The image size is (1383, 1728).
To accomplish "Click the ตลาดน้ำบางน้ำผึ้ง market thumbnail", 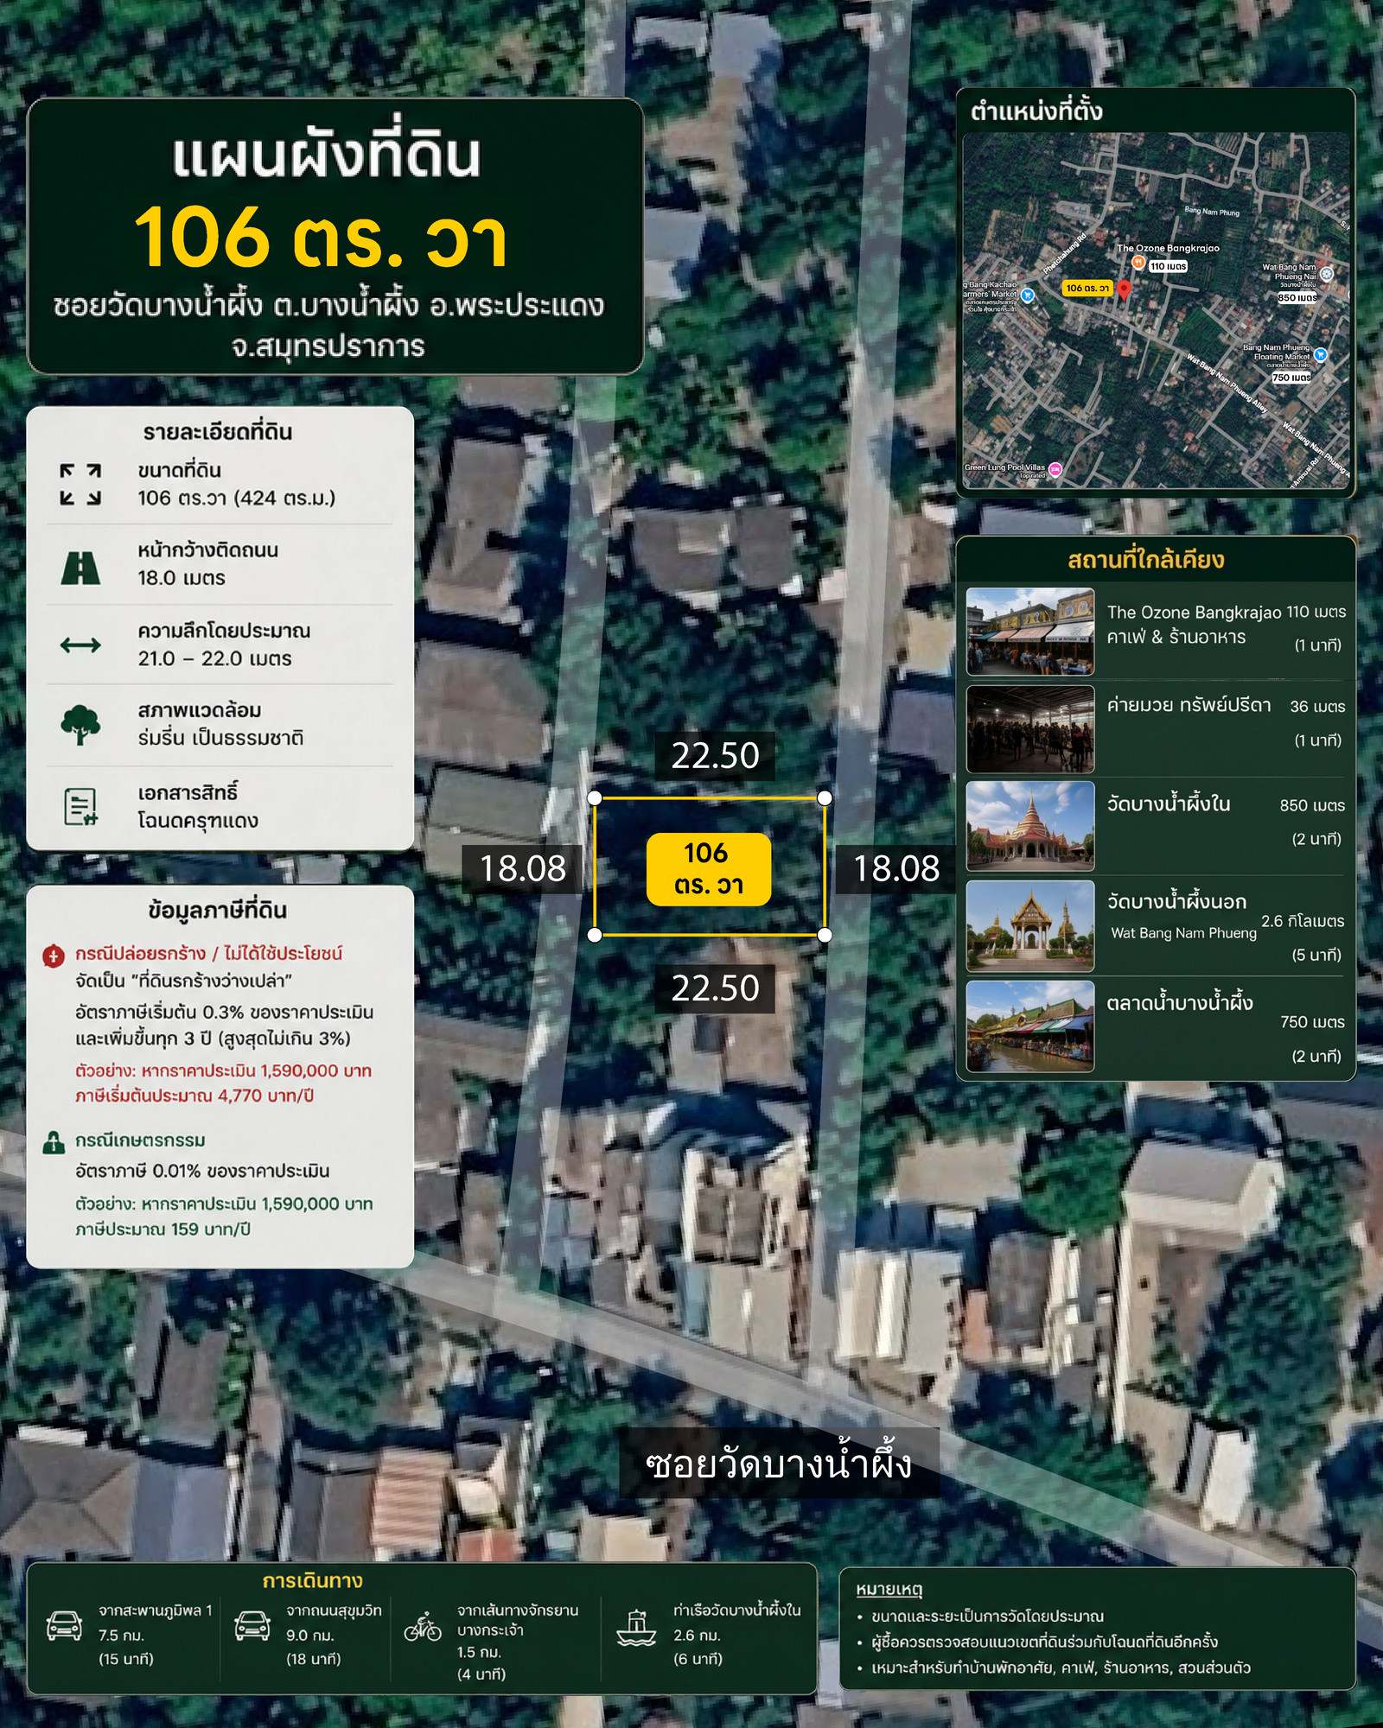I will 1030,1026.
